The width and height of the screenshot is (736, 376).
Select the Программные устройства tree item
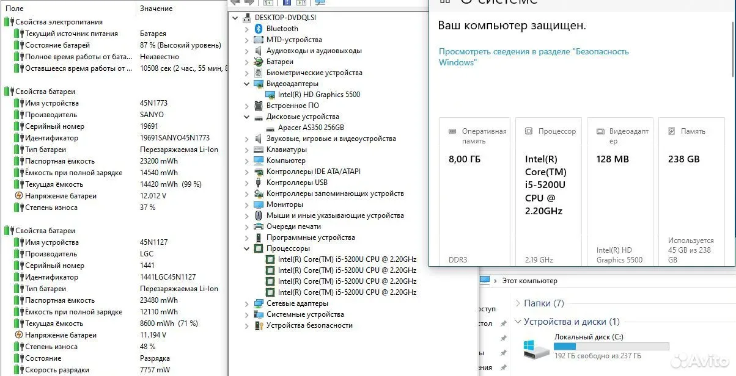(x=311, y=237)
